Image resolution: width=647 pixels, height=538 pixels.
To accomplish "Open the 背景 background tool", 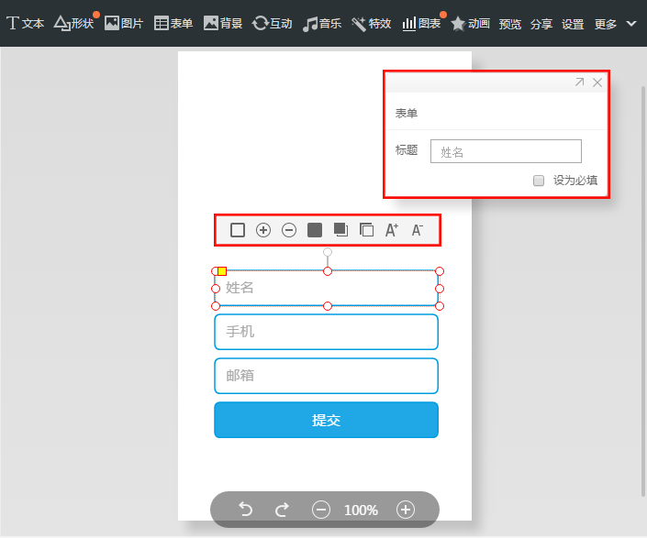I will pyautogui.click(x=223, y=24).
